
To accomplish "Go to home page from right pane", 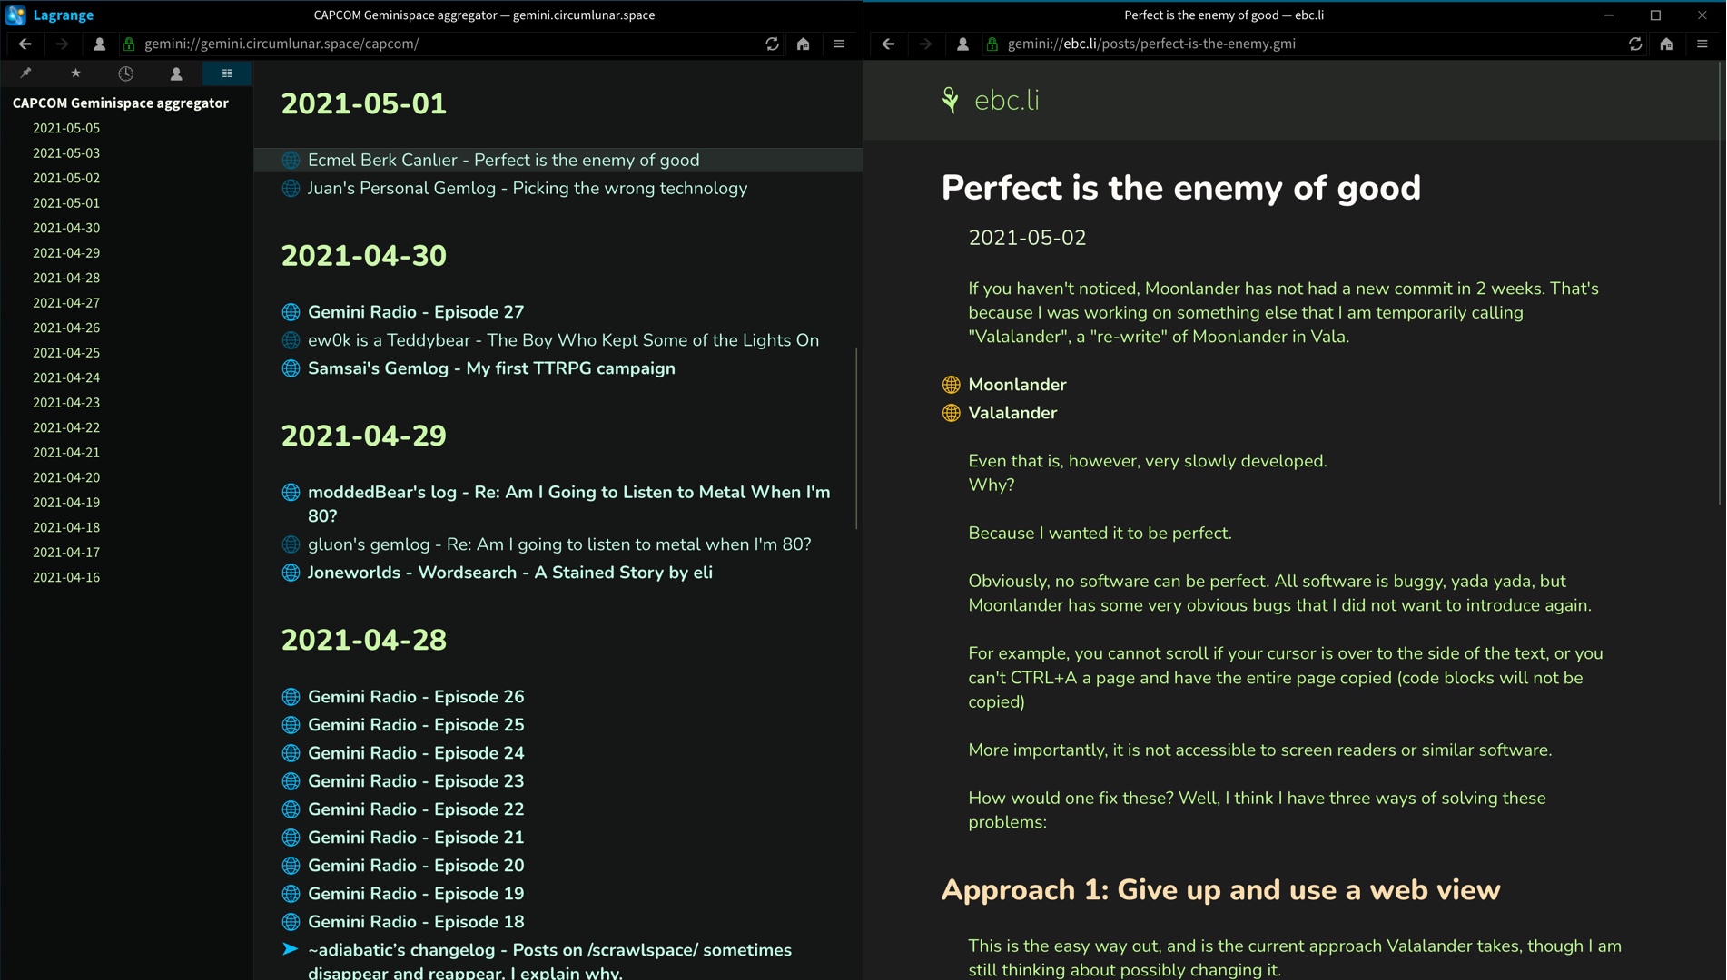I will [x=1666, y=44].
